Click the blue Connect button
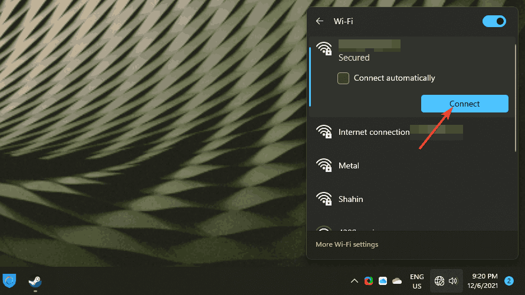525x295 pixels. pos(464,104)
